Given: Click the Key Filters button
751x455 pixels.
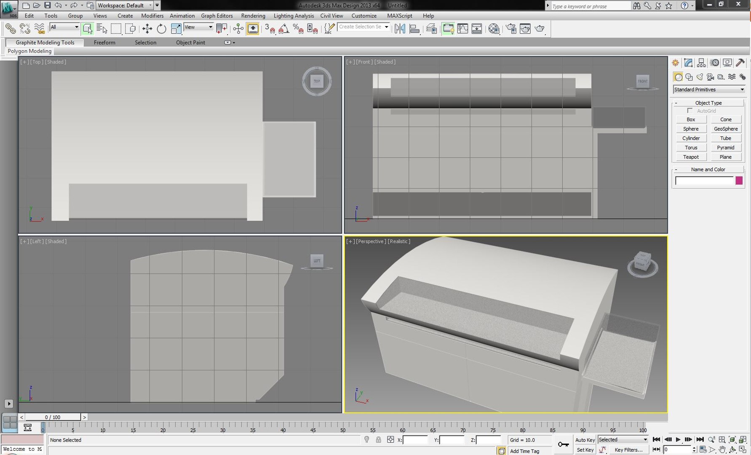Looking at the screenshot, I should coord(628,450).
